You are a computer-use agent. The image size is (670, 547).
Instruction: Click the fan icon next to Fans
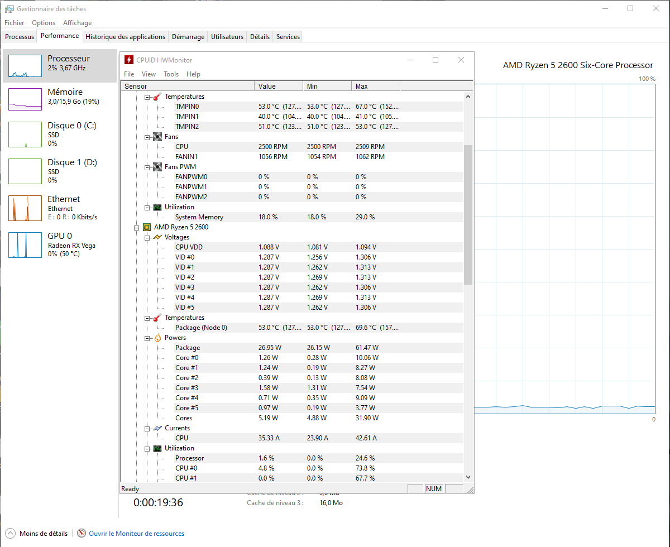pos(157,137)
